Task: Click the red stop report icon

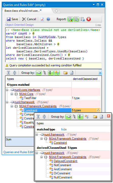Action: pos(89,19)
